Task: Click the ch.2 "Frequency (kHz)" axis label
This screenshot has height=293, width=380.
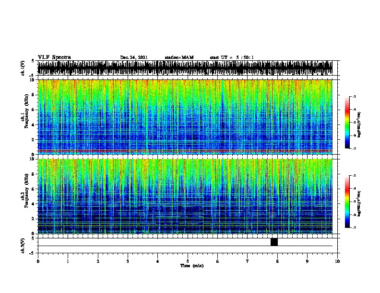Action: click(26, 191)
